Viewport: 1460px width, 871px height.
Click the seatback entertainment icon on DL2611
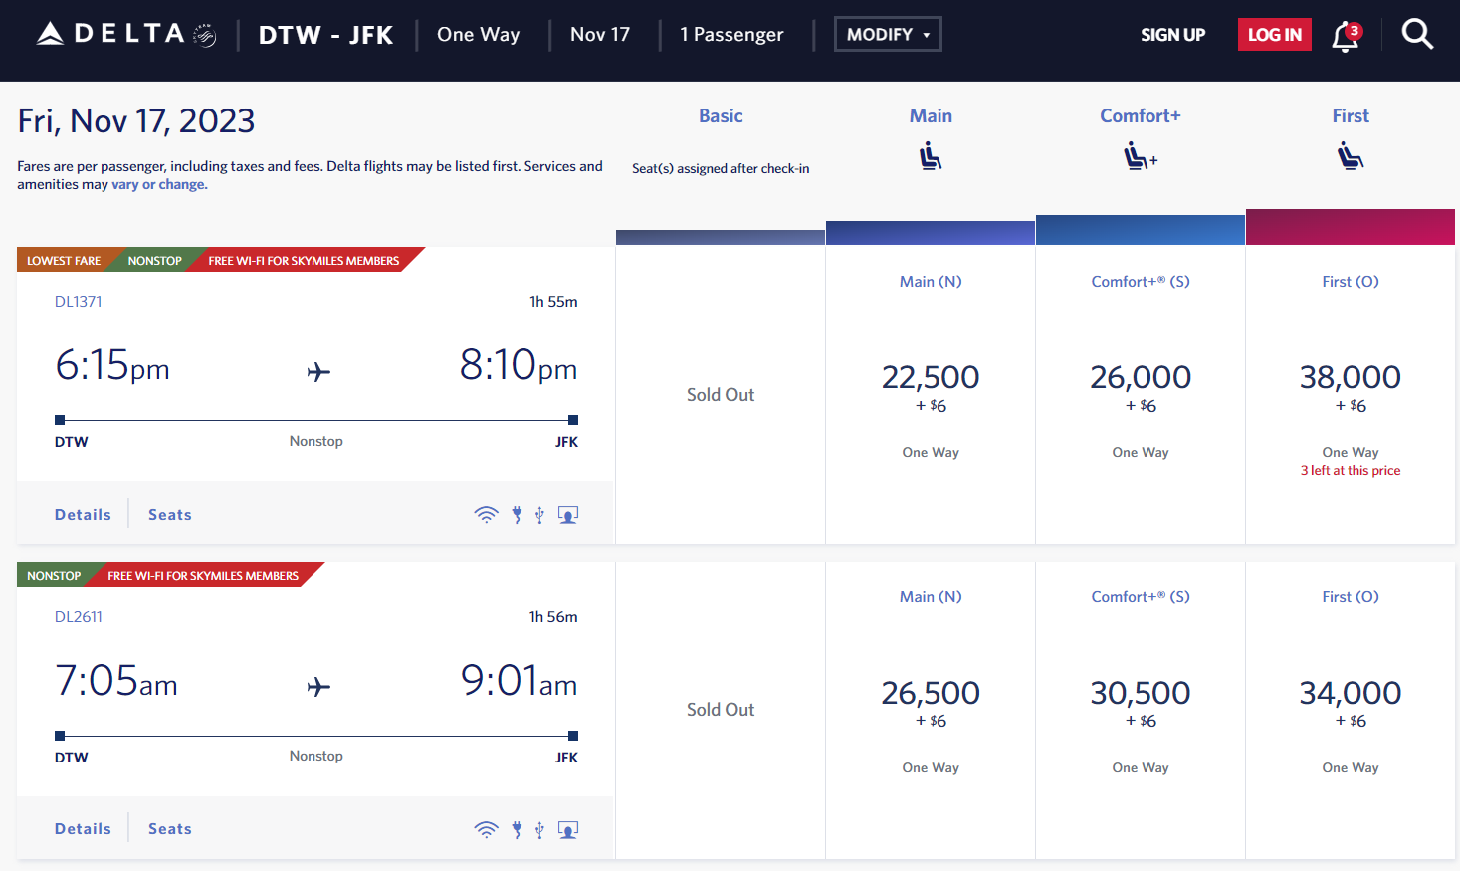pos(567,828)
